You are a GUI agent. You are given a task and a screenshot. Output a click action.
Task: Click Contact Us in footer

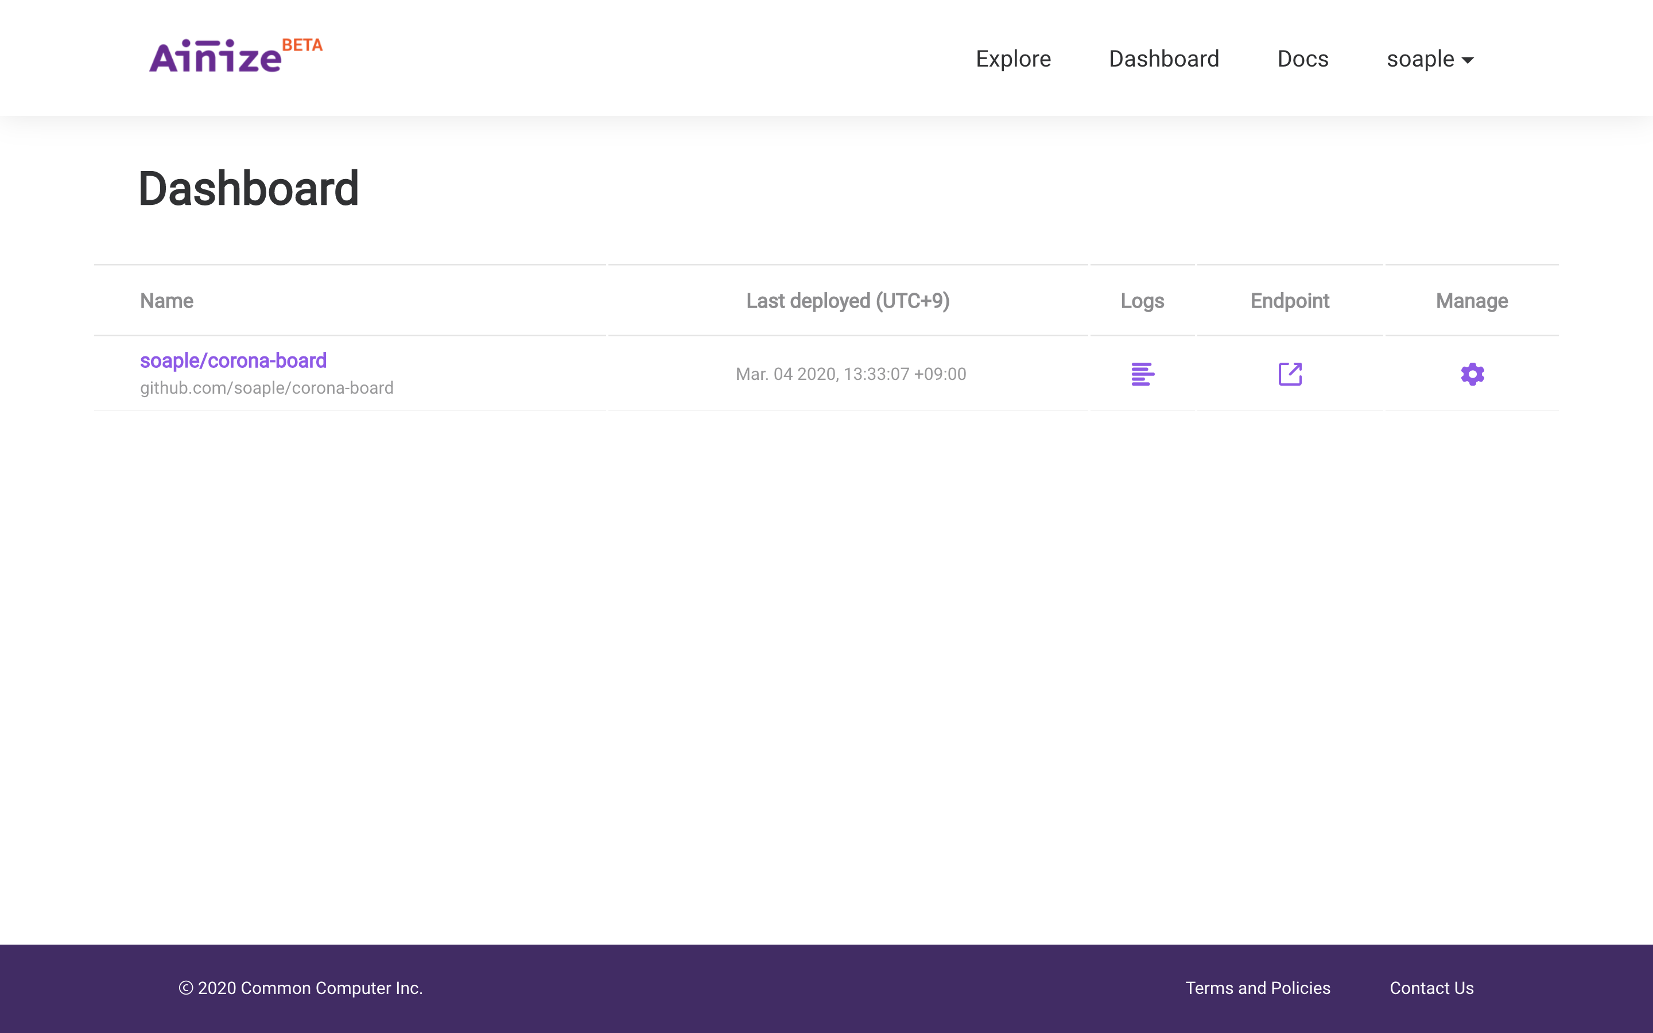[x=1431, y=988]
